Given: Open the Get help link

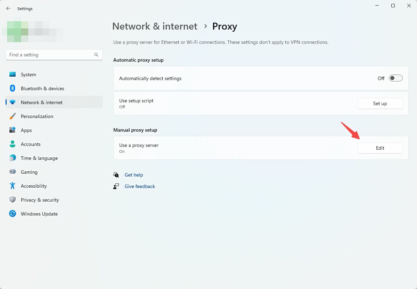Looking at the screenshot, I should coord(133,175).
